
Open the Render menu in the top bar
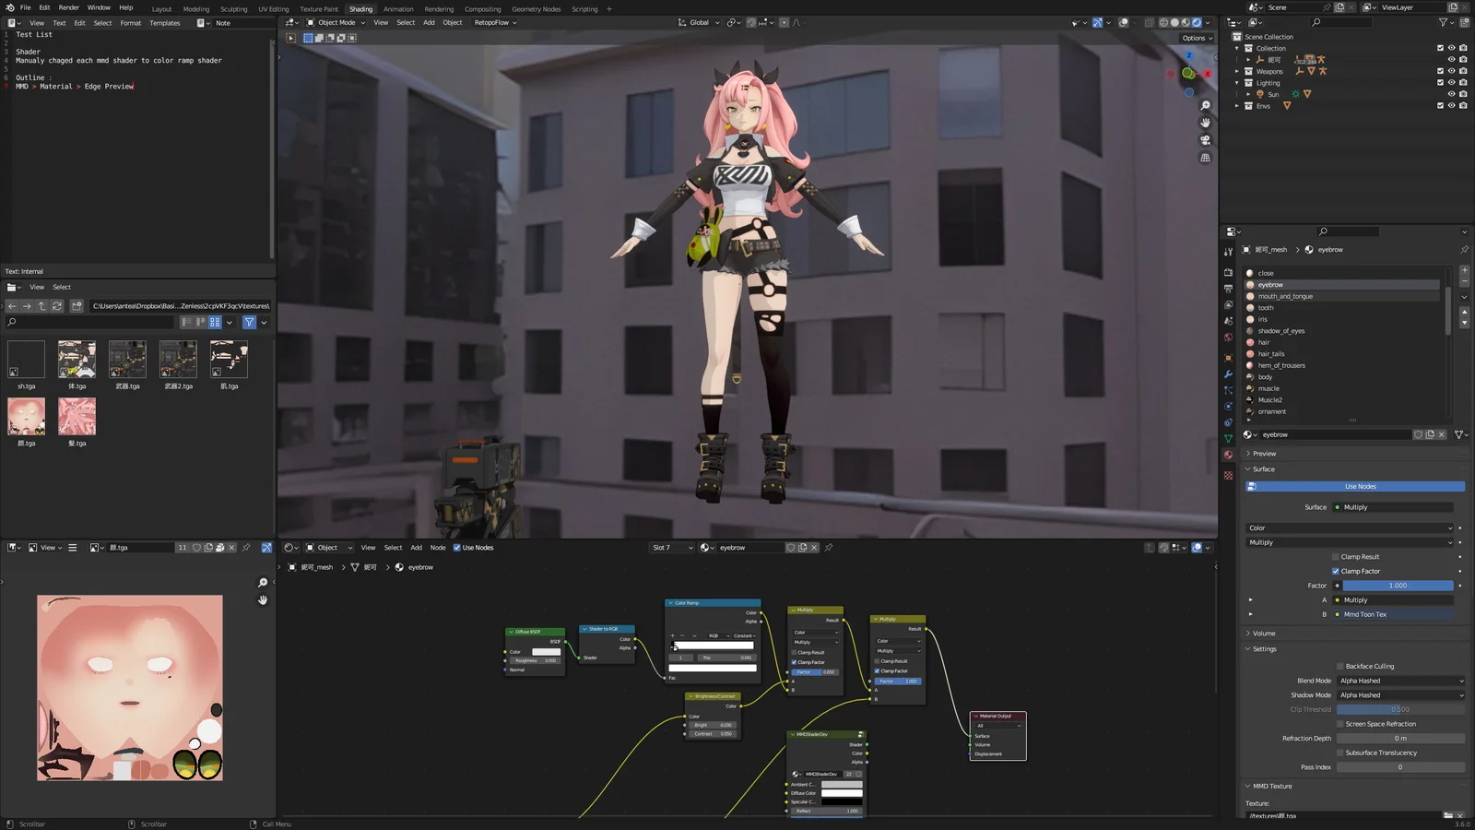(67, 6)
